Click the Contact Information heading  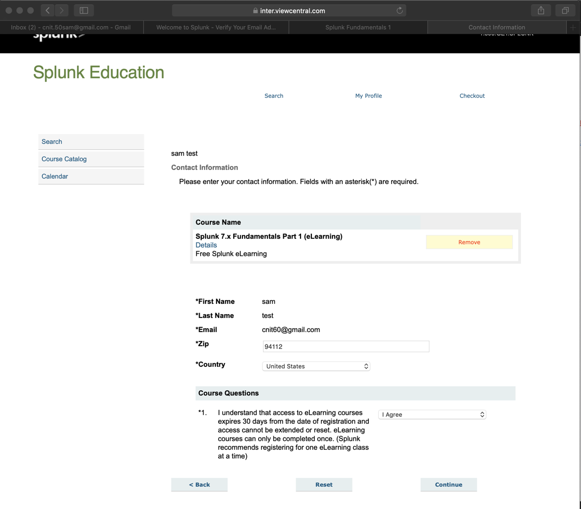(205, 168)
